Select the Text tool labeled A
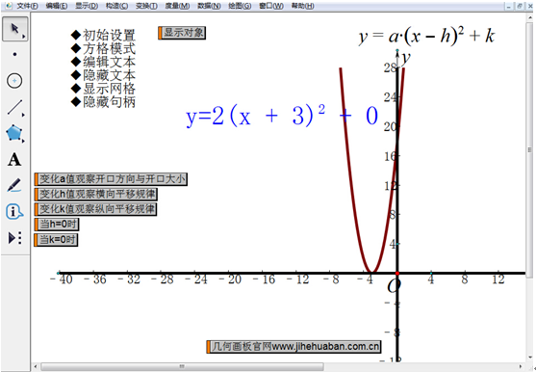Screen dimensions: 536x372 (x=14, y=159)
